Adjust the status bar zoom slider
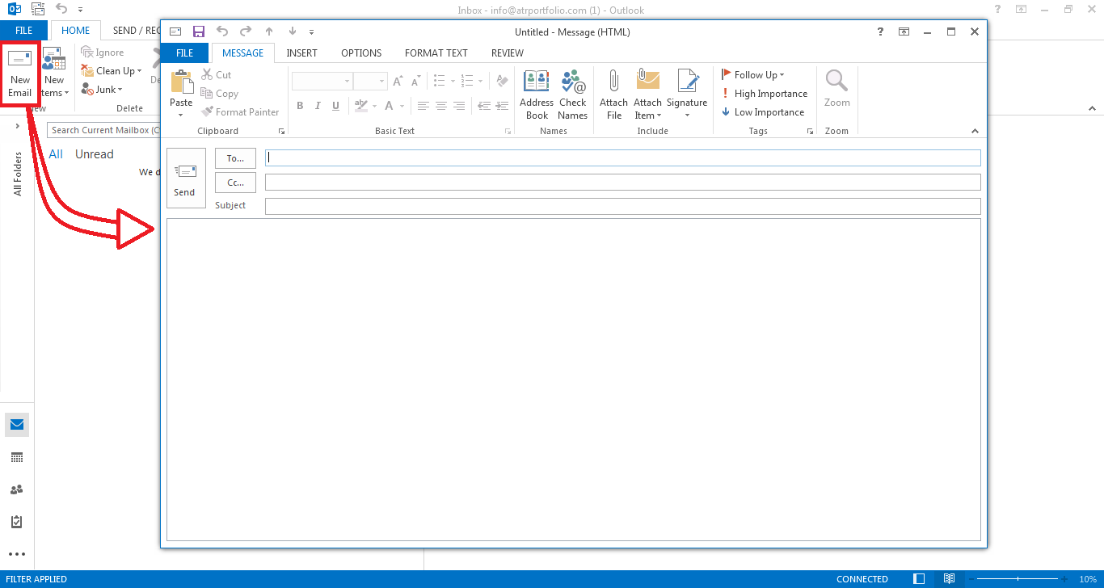This screenshot has height=588, width=1104. 1018,579
